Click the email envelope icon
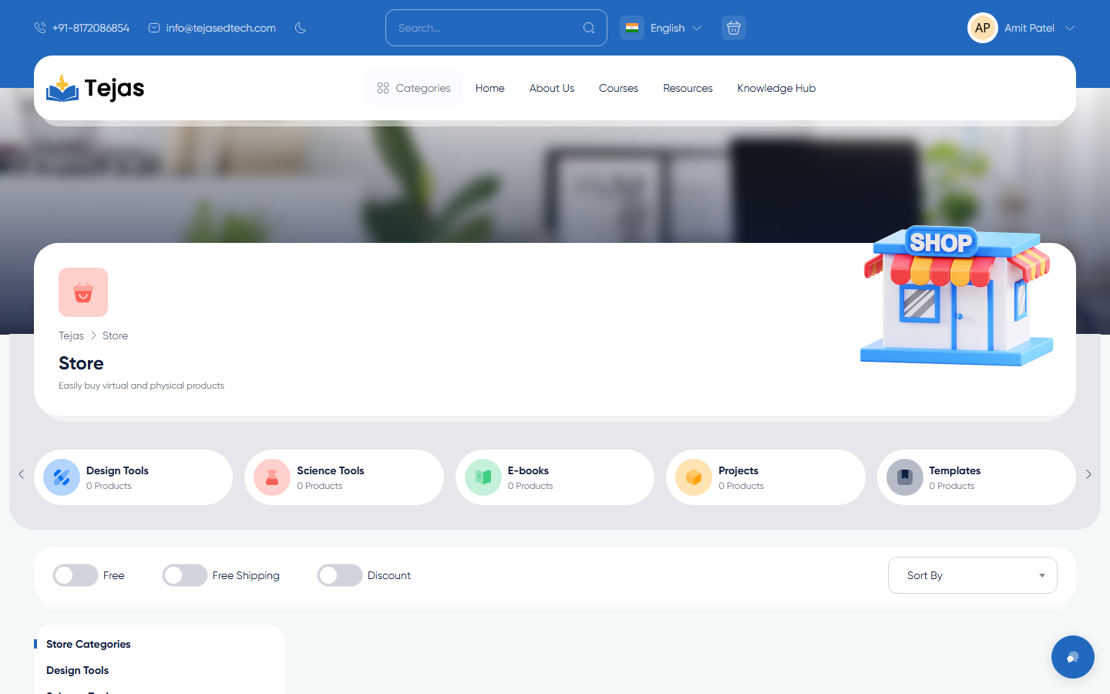 coord(154,28)
